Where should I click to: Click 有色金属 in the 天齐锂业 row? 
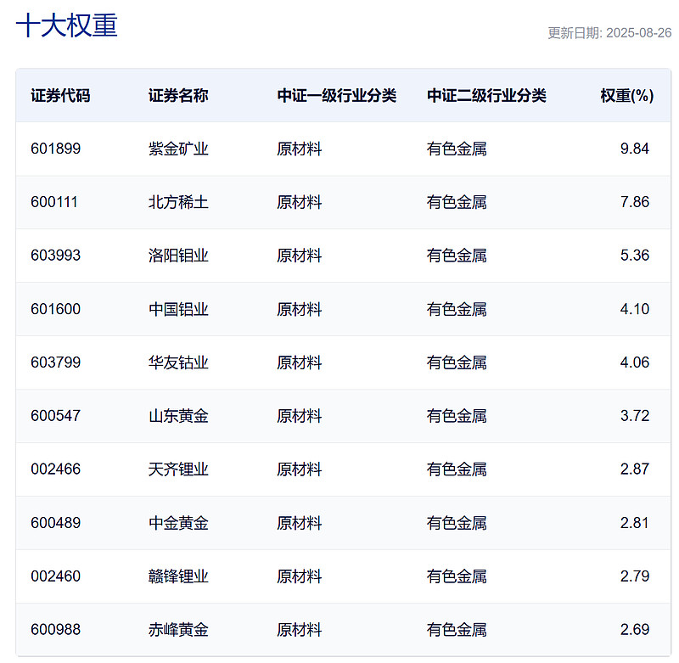(457, 469)
